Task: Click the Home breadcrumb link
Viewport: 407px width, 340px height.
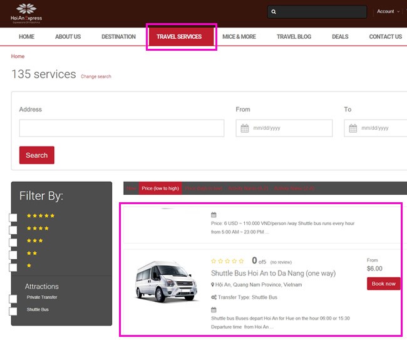Action: pos(18,56)
